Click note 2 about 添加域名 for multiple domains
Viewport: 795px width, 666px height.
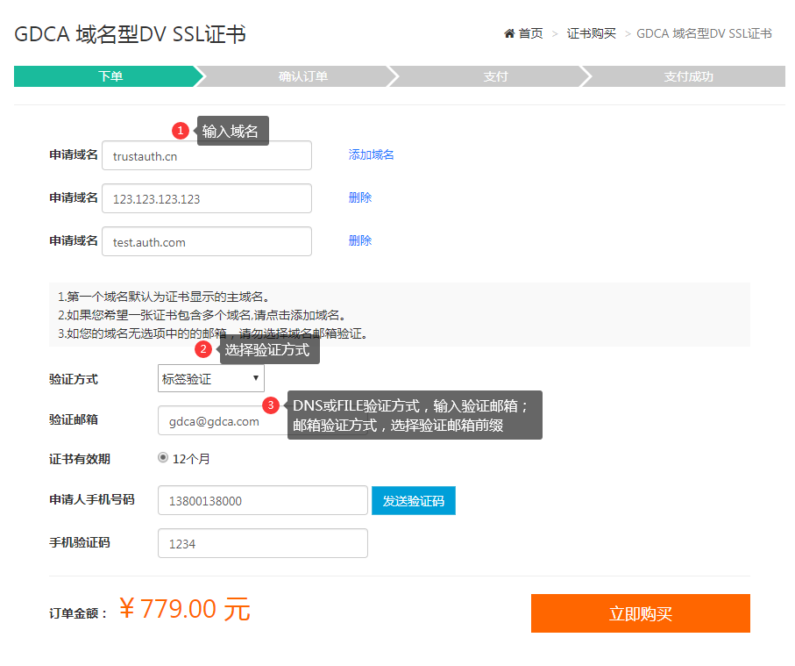tap(202, 315)
